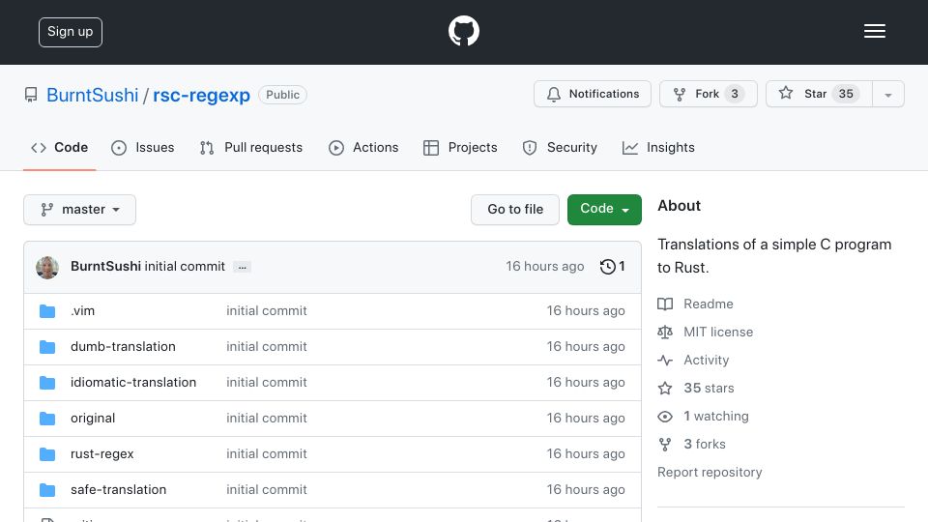This screenshot has height=522, width=928.
Task: Open the .vim folder
Action: click(82, 310)
